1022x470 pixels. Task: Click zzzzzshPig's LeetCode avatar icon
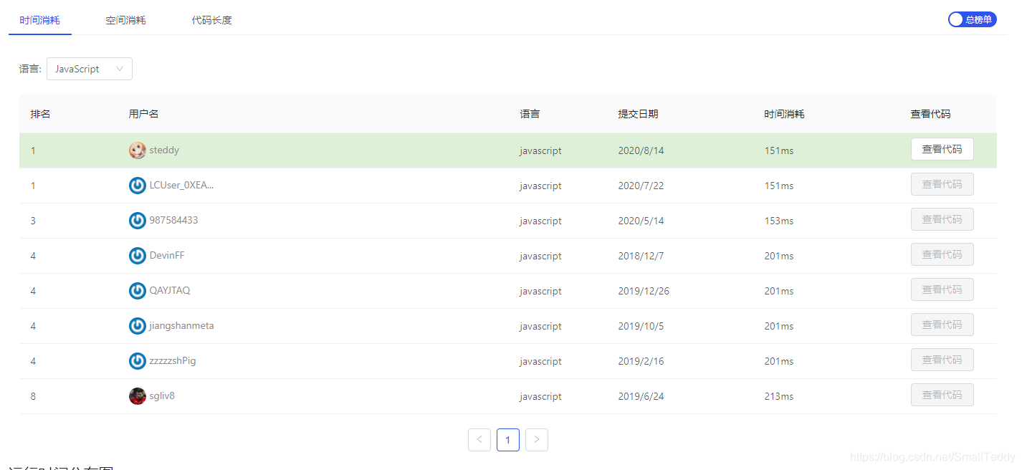[x=137, y=360]
